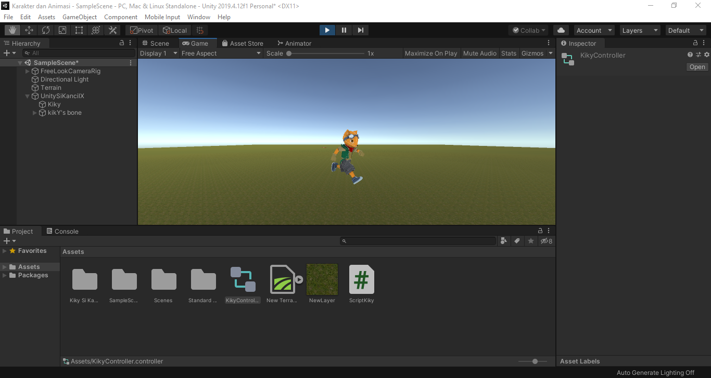Click the Open button in Inspector

[x=697, y=67]
